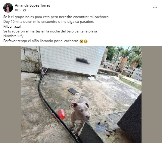Click the blurred black mark on the white wall

point(83,61)
